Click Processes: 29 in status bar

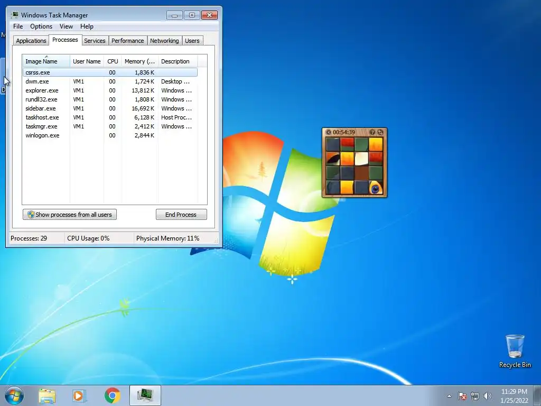(x=29, y=238)
